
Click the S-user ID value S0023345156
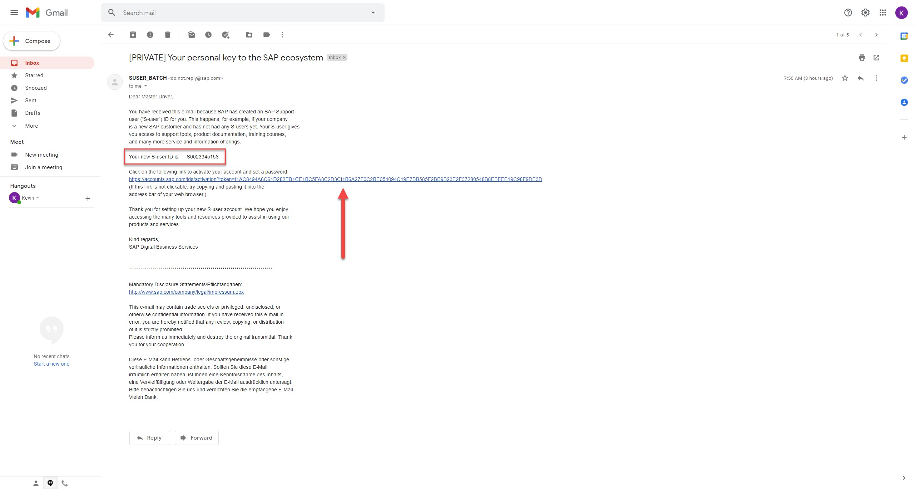point(202,157)
